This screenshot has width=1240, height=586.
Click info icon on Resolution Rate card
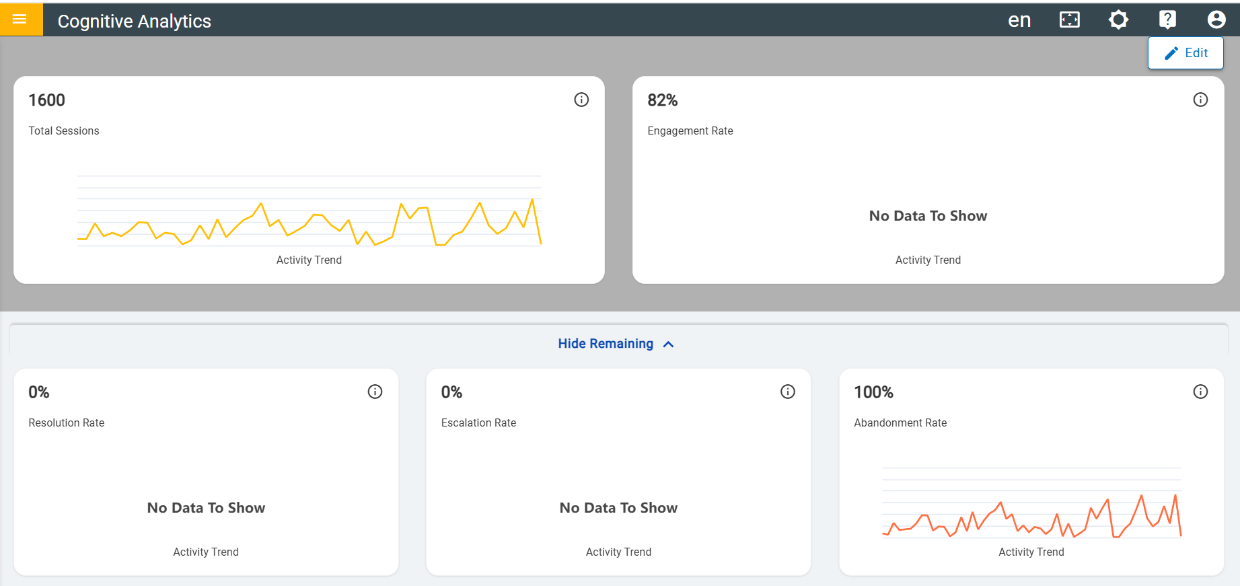375,392
